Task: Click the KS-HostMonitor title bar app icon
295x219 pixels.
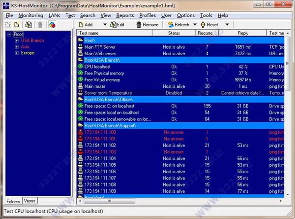Action: tap(6, 5)
